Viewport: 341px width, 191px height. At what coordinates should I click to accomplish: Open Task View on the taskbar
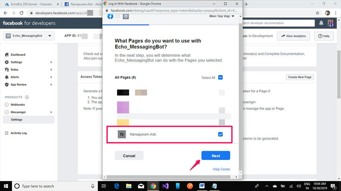pos(104,186)
